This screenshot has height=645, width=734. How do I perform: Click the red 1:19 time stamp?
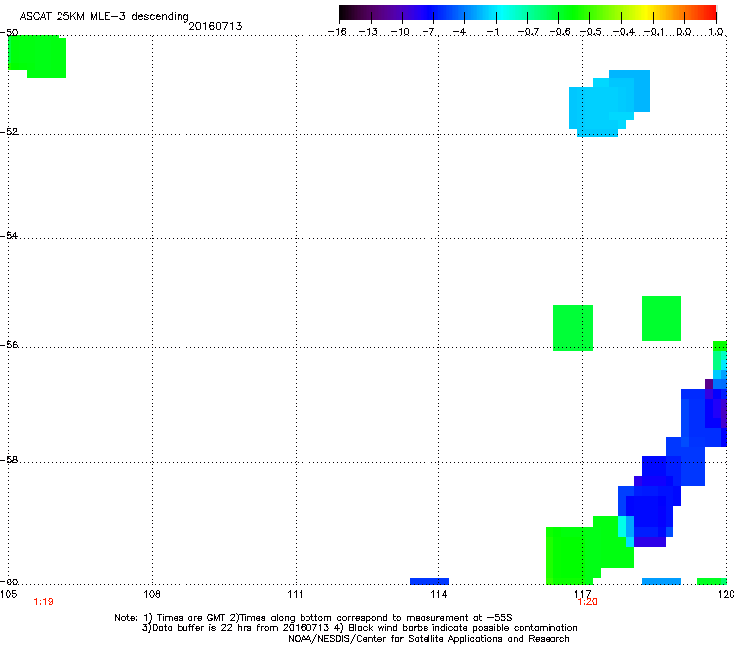(x=43, y=602)
